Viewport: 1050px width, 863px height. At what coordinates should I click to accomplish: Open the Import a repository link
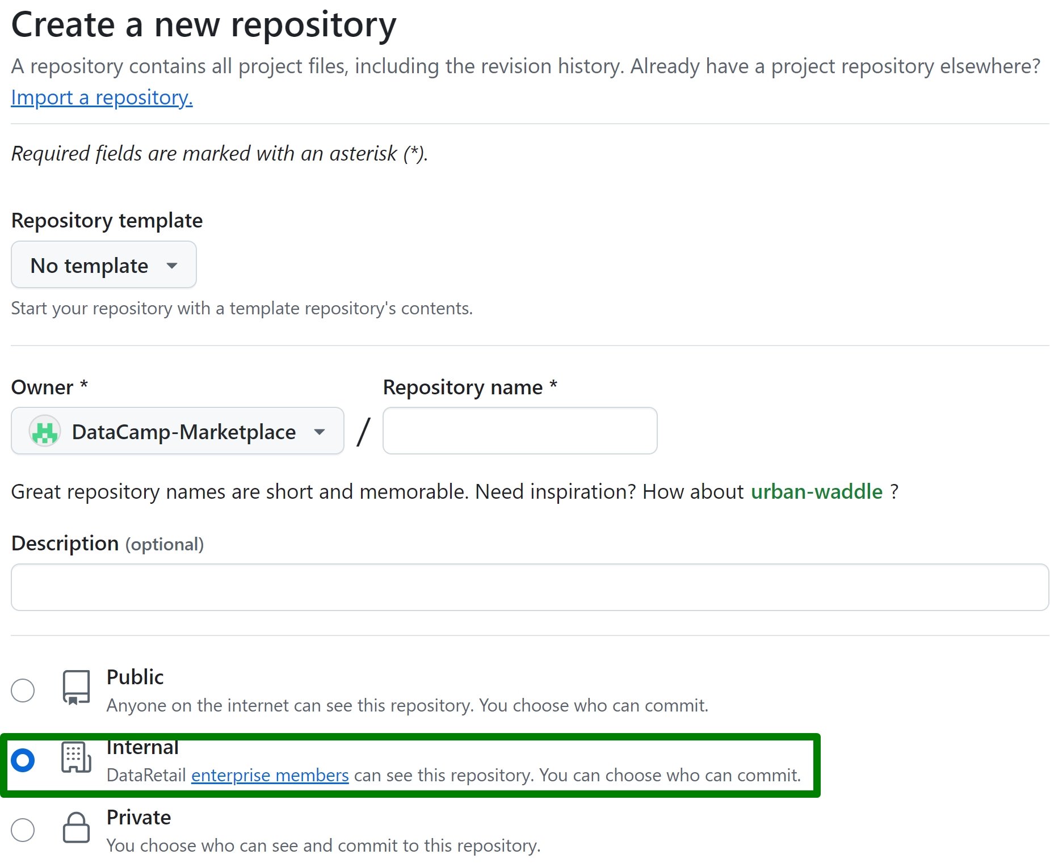(102, 98)
